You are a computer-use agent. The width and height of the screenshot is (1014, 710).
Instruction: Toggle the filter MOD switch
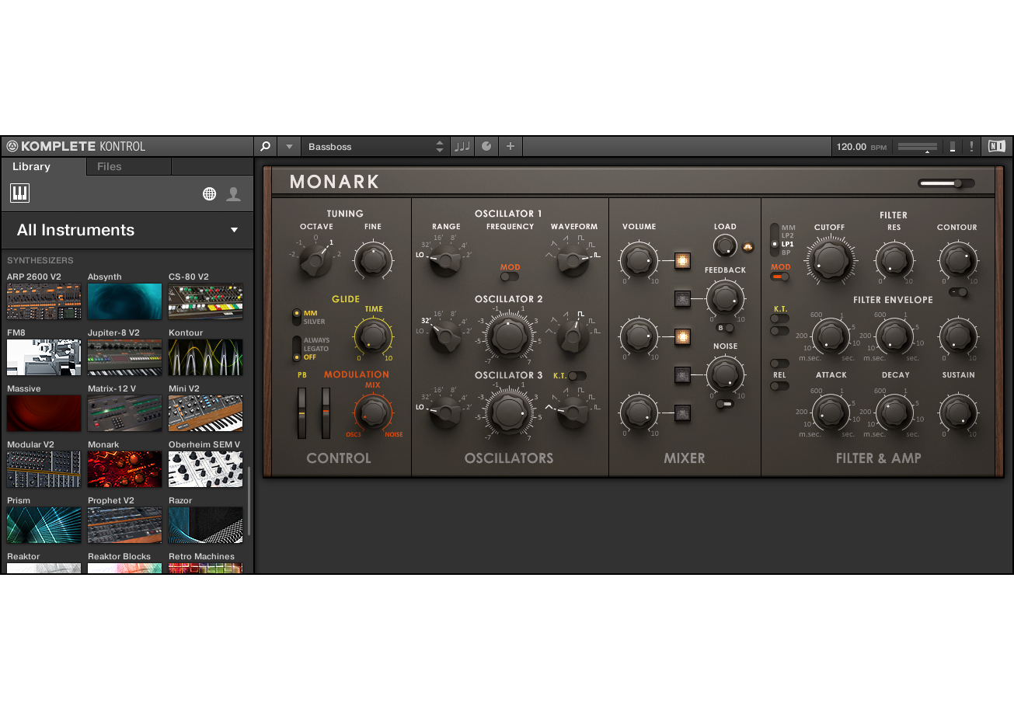[x=779, y=277]
